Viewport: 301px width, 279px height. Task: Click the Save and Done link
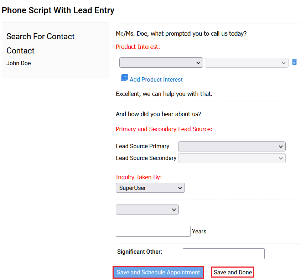point(233,272)
